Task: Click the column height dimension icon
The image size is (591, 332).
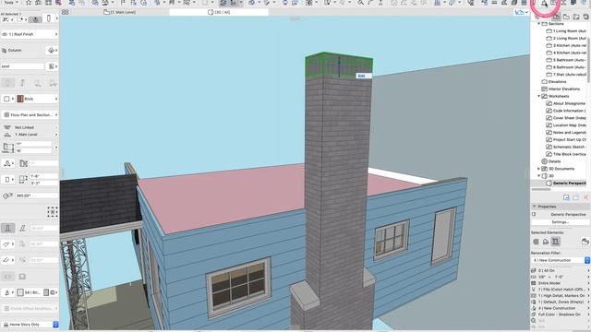Action: click(7, 148)
